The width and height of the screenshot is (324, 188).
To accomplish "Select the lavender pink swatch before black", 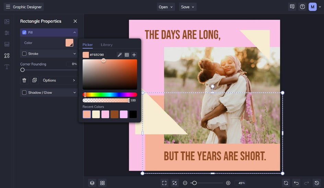I will coord(124,114).
